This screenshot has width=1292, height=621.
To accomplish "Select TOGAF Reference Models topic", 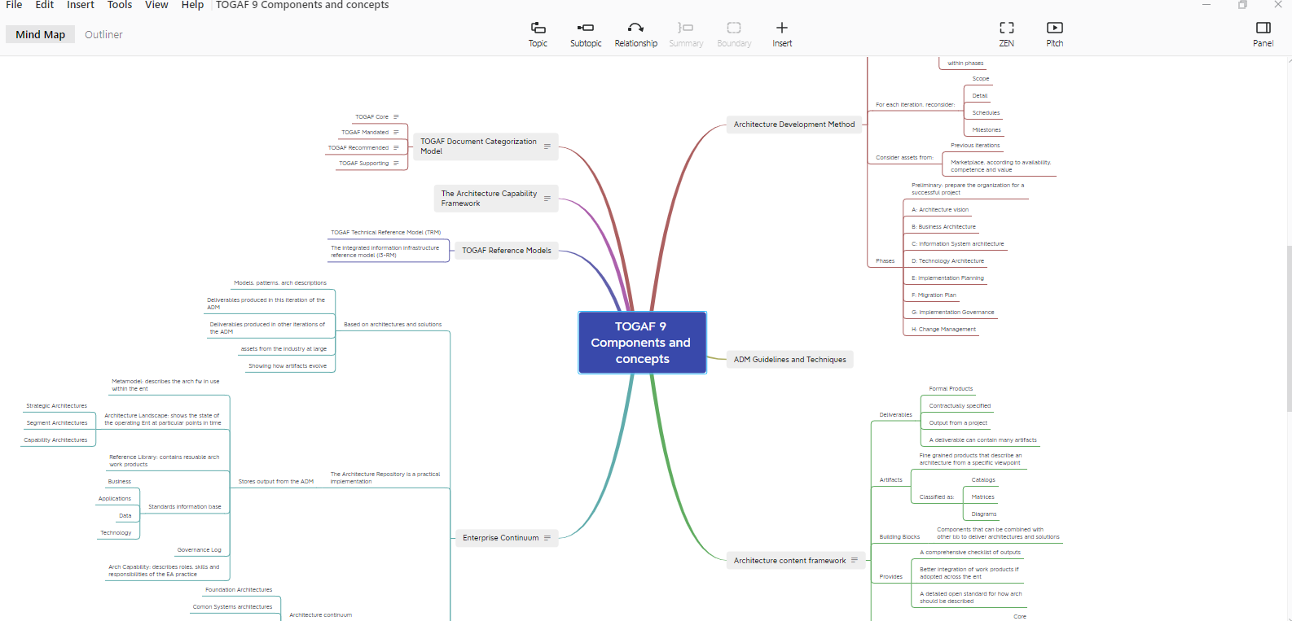I will (507, 251).
